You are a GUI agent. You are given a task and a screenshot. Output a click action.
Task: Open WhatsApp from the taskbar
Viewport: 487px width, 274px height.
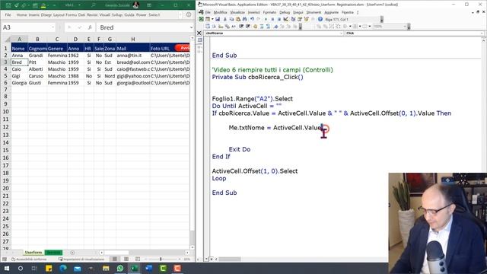(x=120, y=268)
